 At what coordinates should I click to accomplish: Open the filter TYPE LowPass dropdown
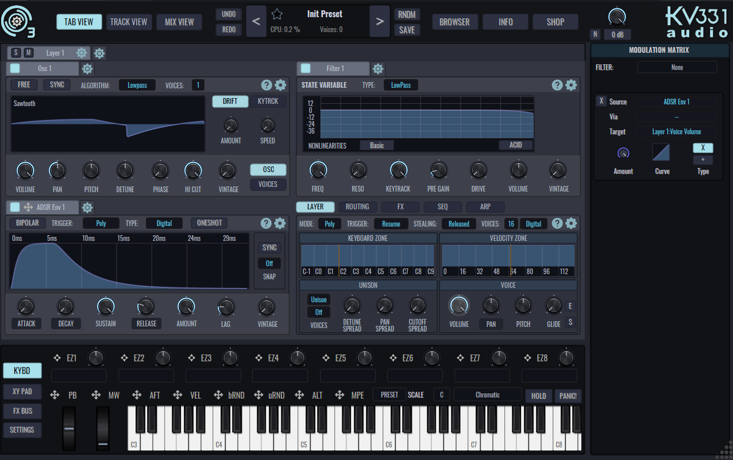click(x=401, y=84)
